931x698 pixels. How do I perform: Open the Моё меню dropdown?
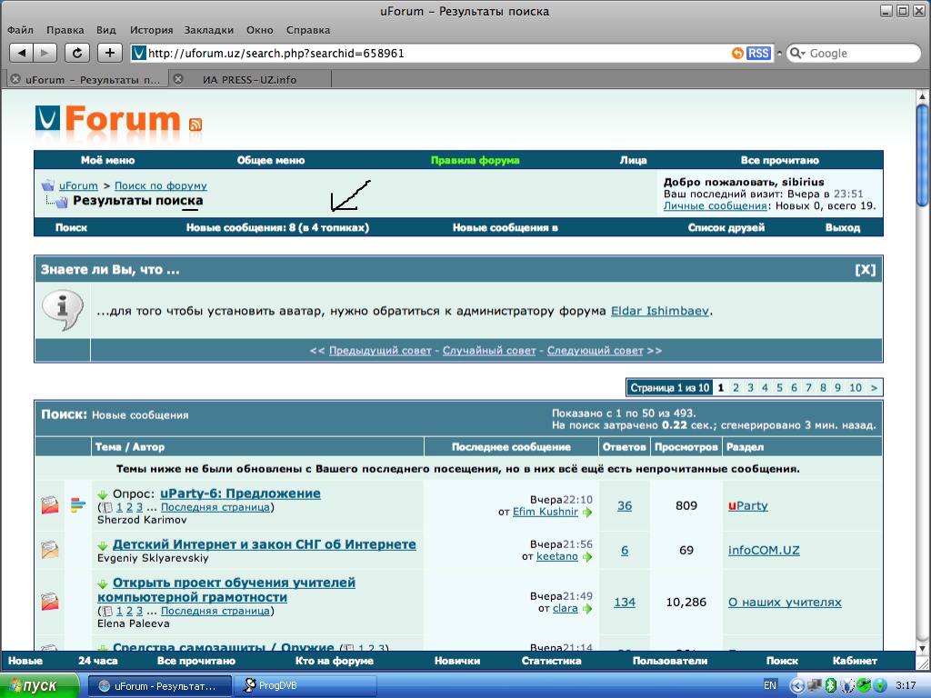[107, 160]
